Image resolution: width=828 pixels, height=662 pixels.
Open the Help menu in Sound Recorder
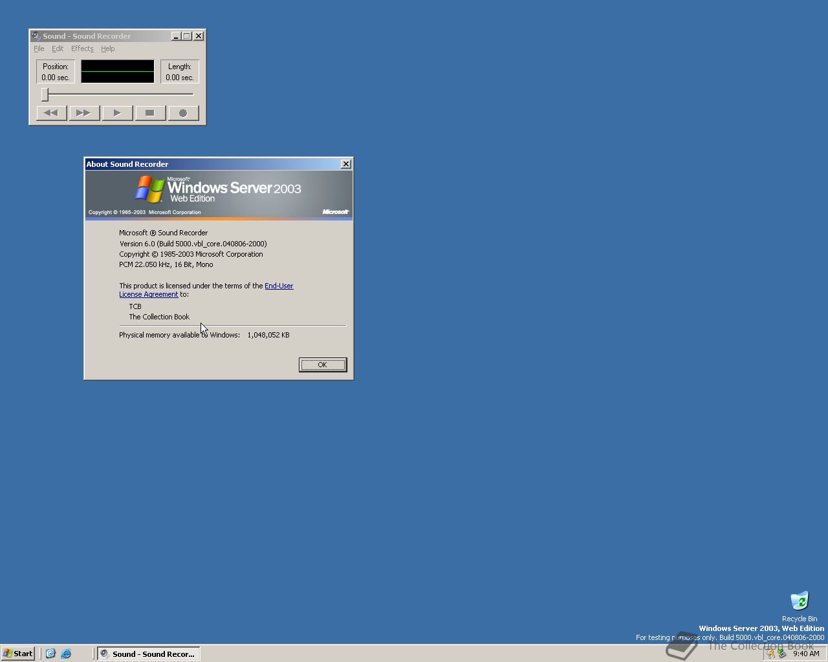tap(107, 48)
